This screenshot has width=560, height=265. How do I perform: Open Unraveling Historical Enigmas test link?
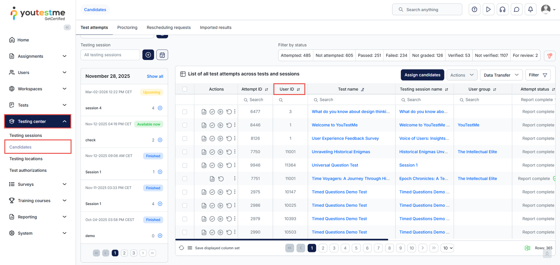tap(341, 152)
